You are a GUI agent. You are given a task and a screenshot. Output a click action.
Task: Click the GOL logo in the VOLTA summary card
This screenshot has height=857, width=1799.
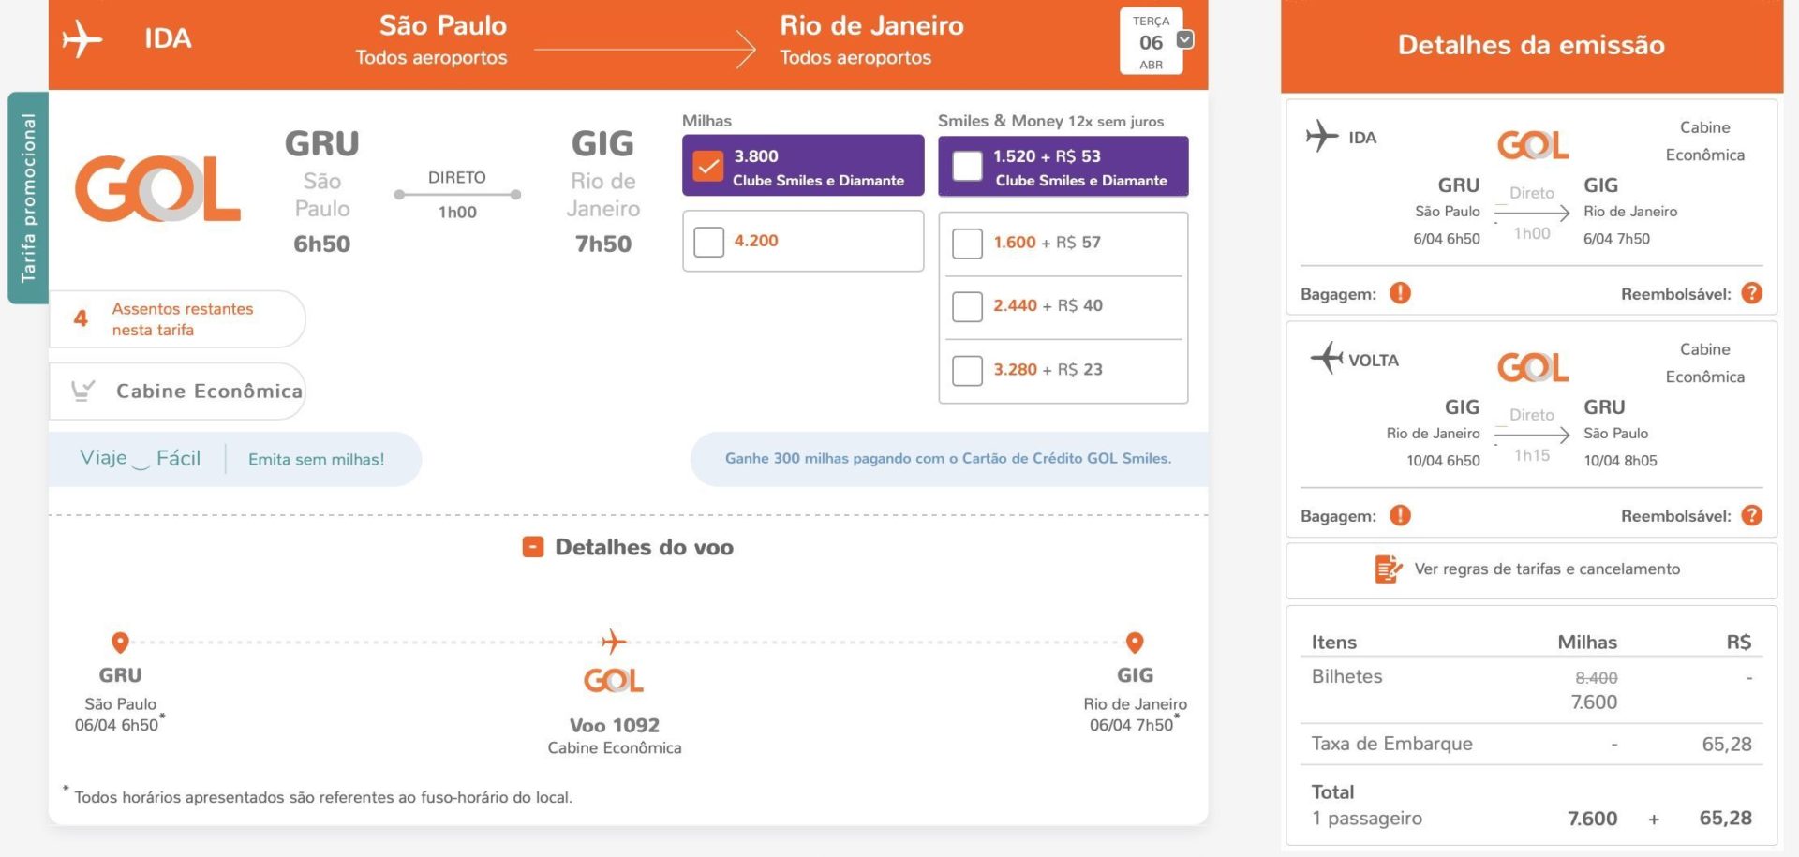point(1533,367)
